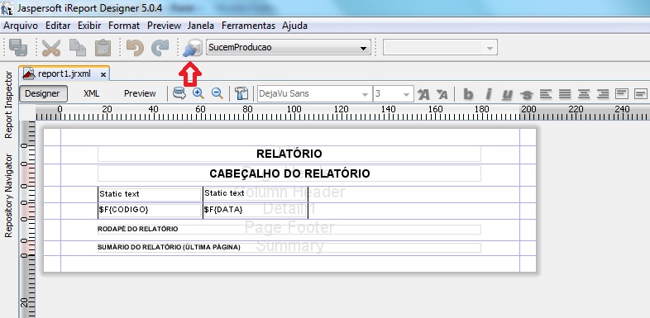
Task: Open the Arquivo menu
Action: pos(21,26)
